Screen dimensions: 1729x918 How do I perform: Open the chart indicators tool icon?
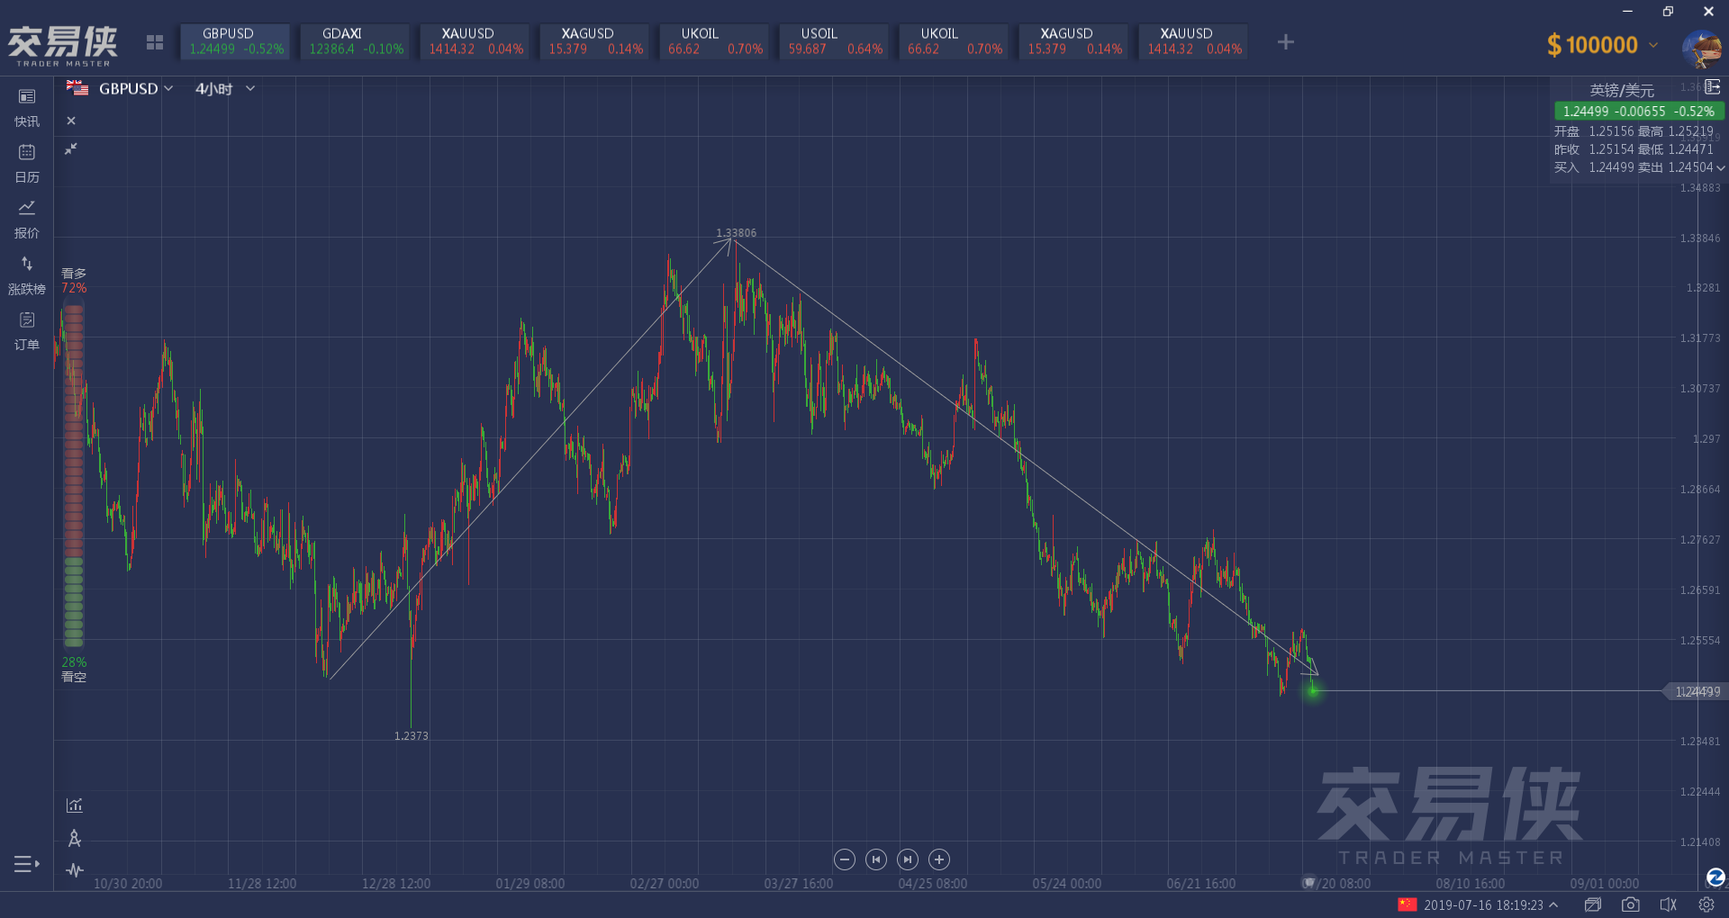pyautogui.click(x=75, y=805)
